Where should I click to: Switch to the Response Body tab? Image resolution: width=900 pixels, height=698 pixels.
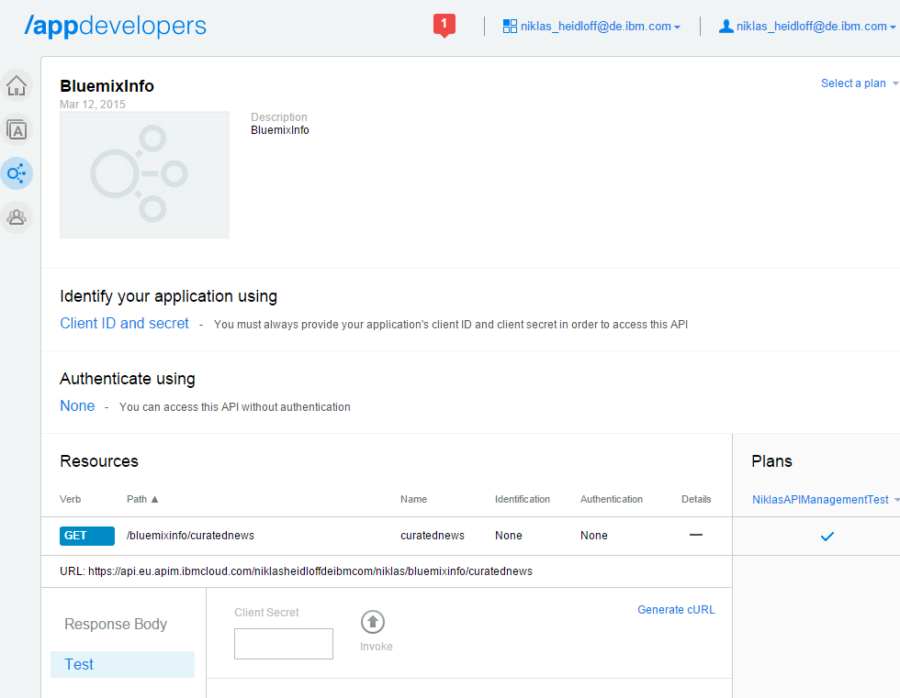tap(116, 624)
